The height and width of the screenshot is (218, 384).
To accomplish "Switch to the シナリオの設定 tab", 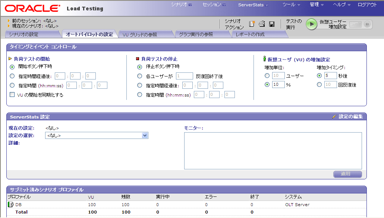I will [23, 35].
